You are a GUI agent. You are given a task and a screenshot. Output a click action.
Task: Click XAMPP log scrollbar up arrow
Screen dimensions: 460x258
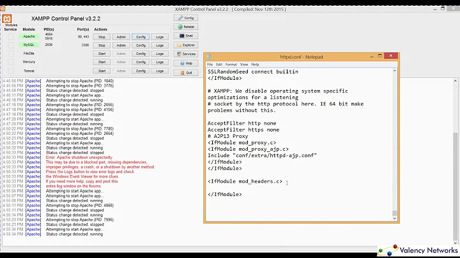click(456, 80)
